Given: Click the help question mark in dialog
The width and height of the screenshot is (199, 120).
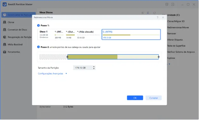Looking at the screenshot, I should [x=158, y=18].
